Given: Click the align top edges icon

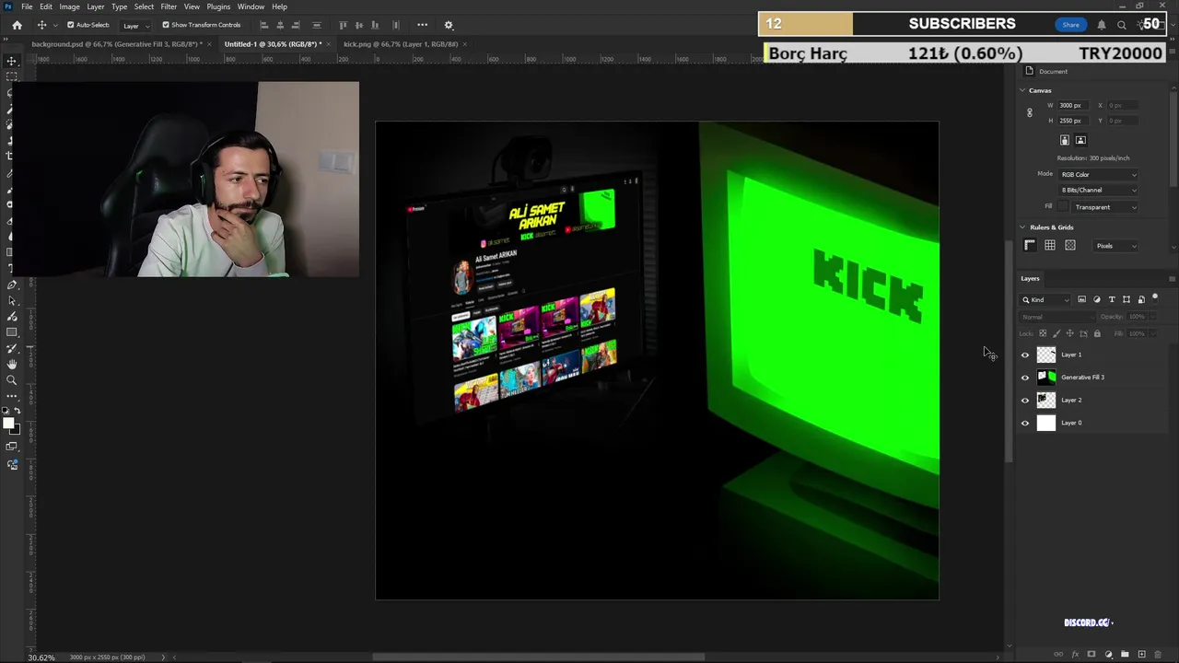Looking at the screenshot, I should tap(344, 25).
